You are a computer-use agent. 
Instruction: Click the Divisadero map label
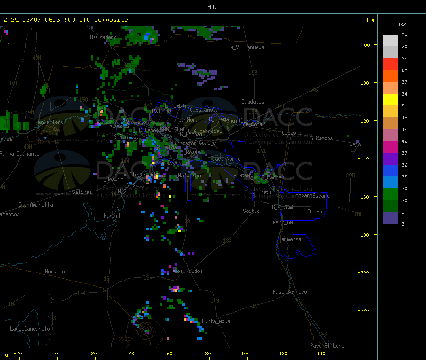click(102, 37)
